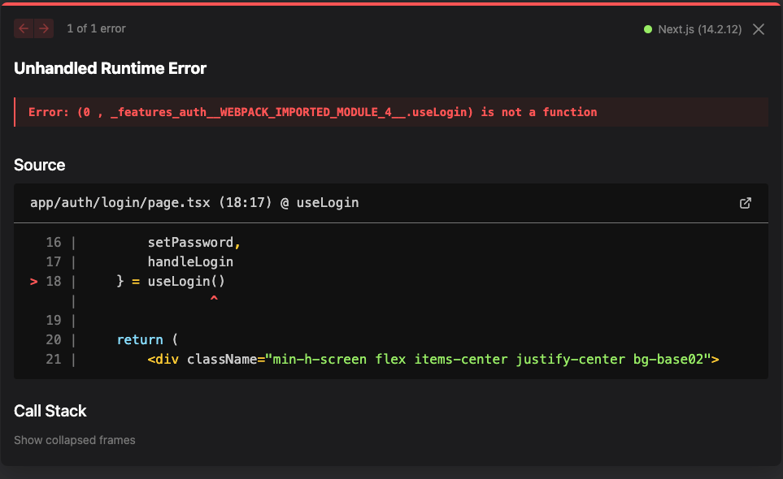Close the error overlay
Screen dimensions: 783x479
[x=759, y=29]
